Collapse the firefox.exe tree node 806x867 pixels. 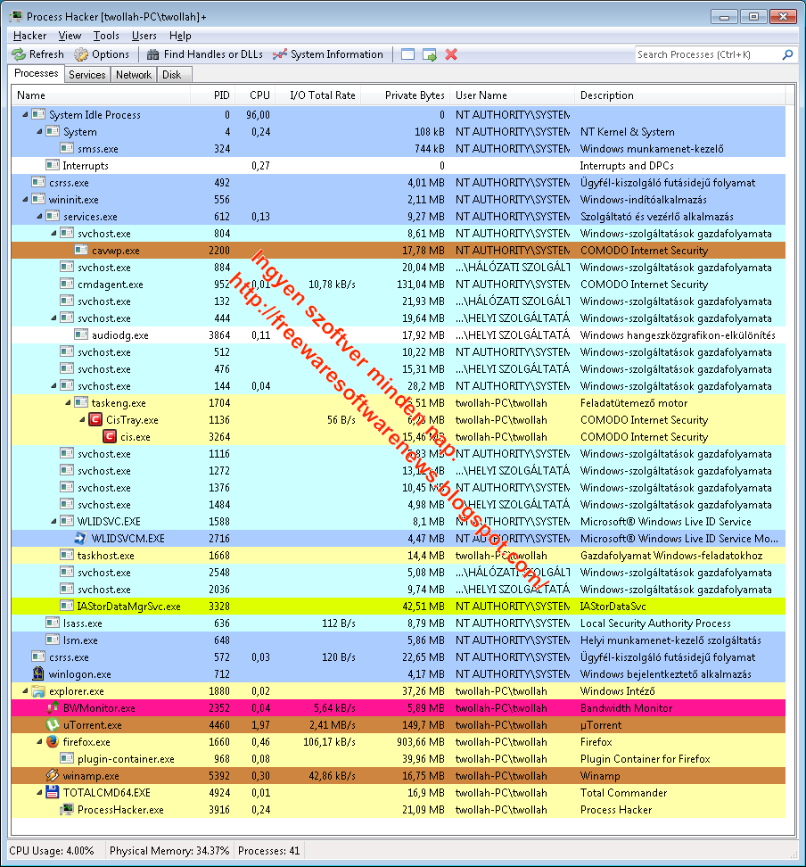click(39, 741)
